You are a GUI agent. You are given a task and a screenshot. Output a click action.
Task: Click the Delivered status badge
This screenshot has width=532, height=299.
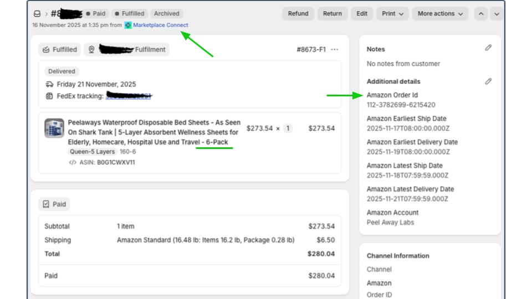[x=62, y=71]
